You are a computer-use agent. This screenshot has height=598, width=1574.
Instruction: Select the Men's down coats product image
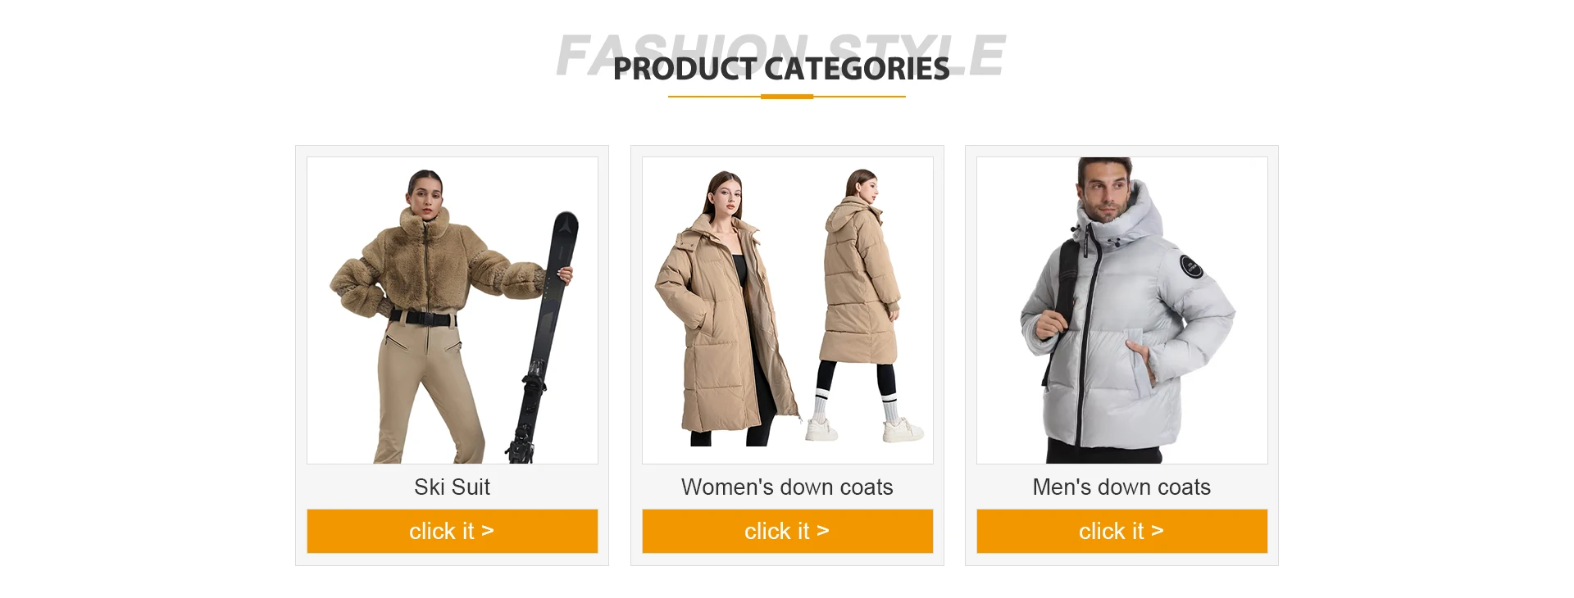coord(1121,310)
